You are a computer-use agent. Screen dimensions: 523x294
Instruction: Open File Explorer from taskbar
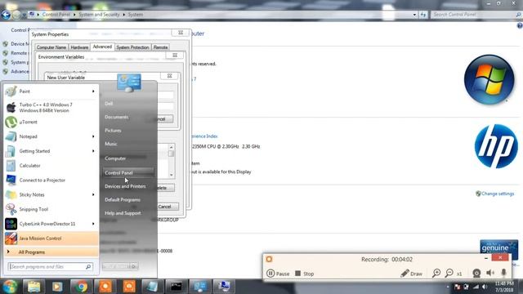pos(34,287)
